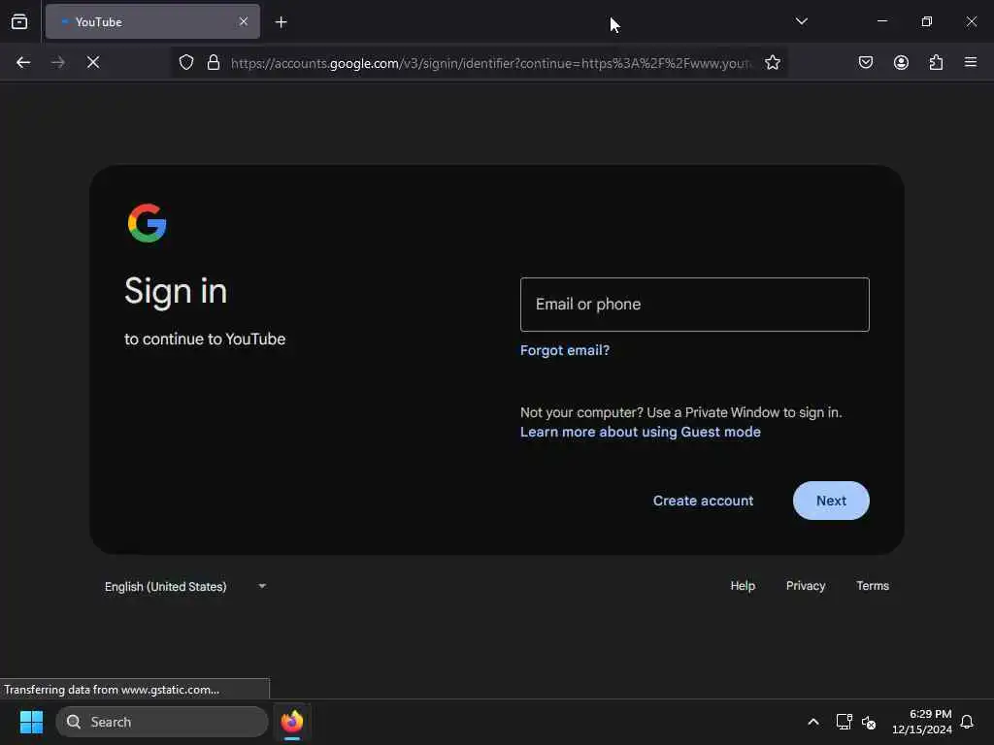Open the muted volume tray icon
Viewport: 994px width, 745px height.
pyautogui.click(x=869, y=722)
